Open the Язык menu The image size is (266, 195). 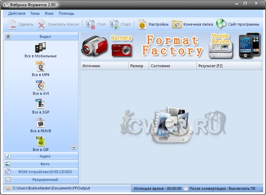pos(49,13)
